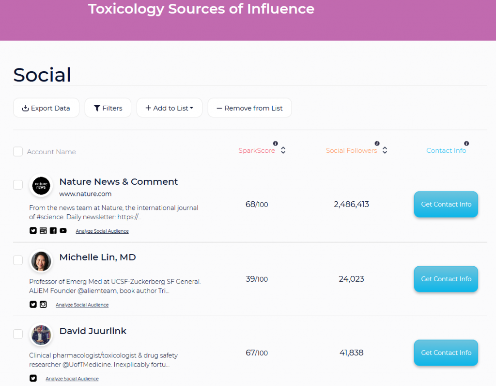
Task: Analyze Social Audience for David Juurlink
Action: [x=72, y=379]
